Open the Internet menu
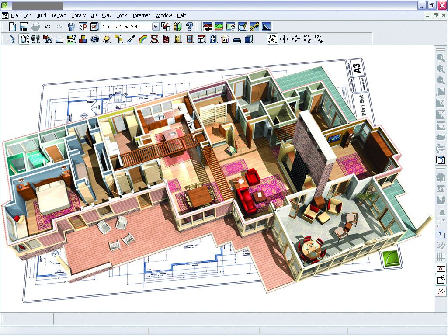The width and height of the screenshot is (448, 336). [141, 15]
